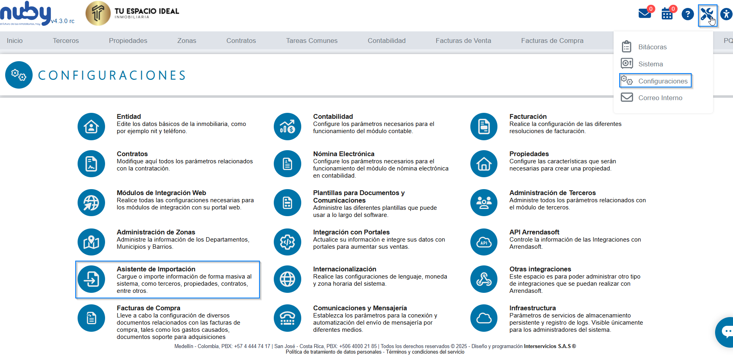The width and height of the screenshot is (733, 356).
Task: Click the Internacionalización globe icon
Action: 287,279
